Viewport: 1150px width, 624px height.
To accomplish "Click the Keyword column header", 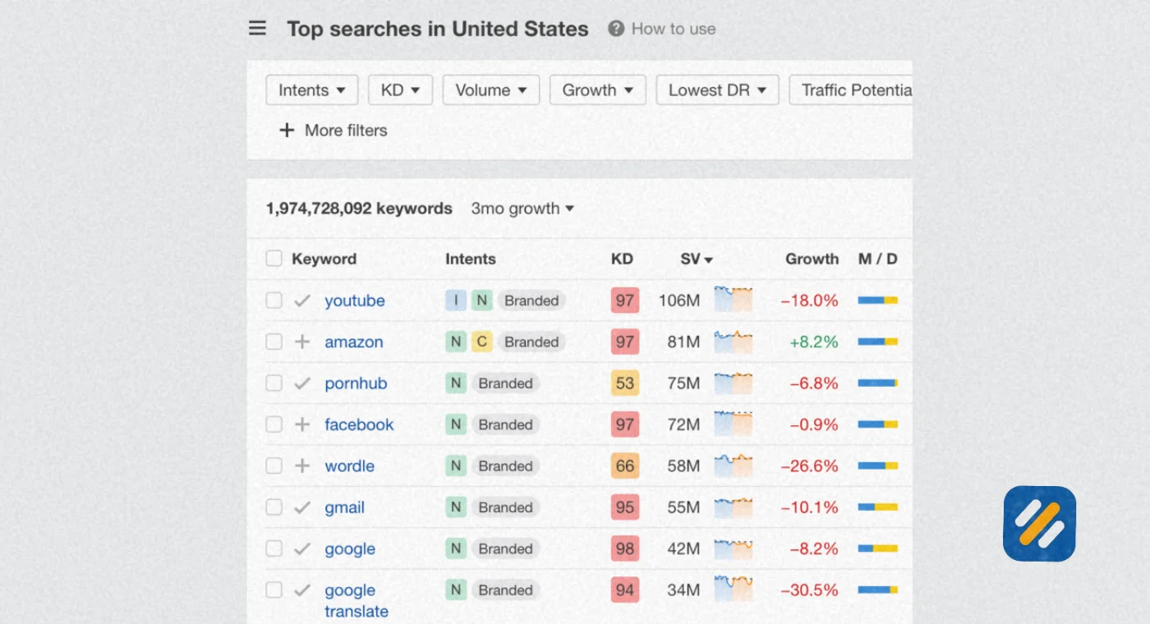I will (324, 259).
